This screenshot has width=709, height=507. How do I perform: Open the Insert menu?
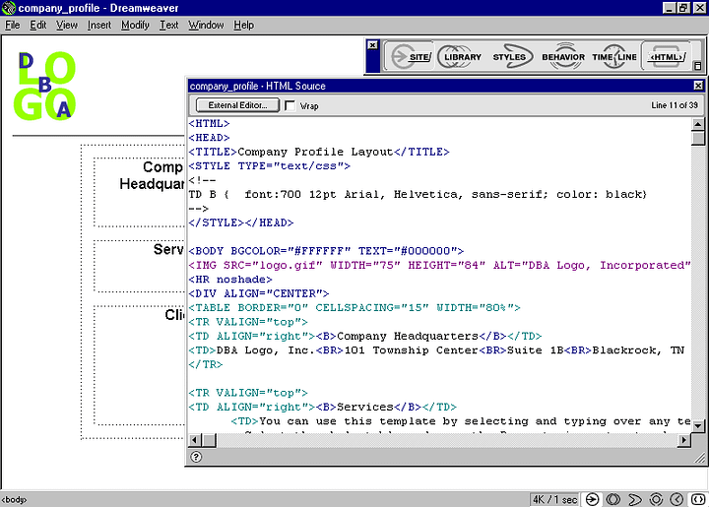point(99,25)
